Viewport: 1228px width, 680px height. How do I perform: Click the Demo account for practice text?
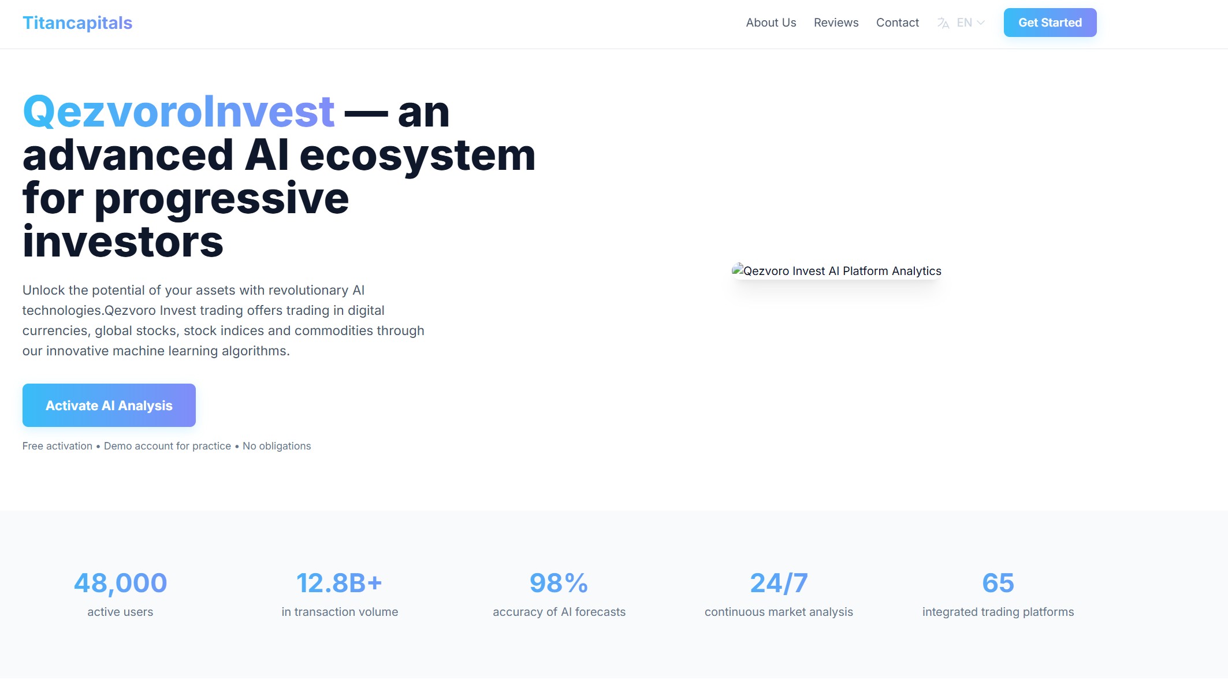[x=167, y=445]
